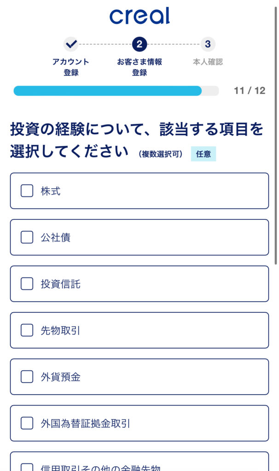Check the 投資信託 checkbox

pos(27,284)
